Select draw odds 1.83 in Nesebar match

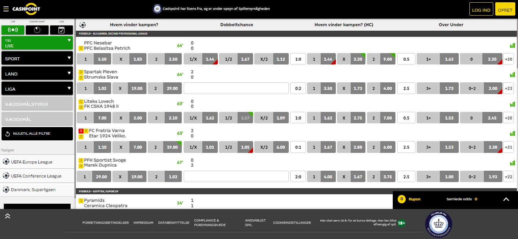click(129, 59)
